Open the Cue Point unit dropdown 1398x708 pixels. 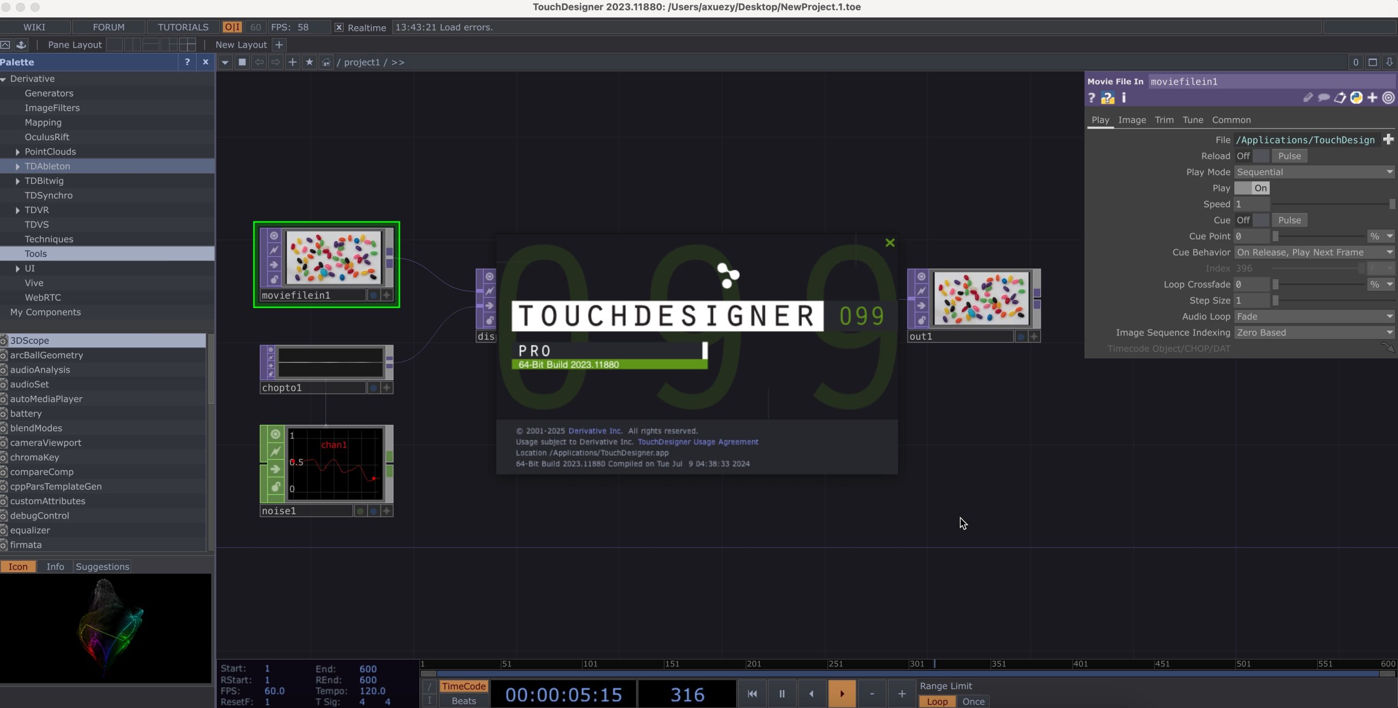pyautogui.click(x=1381, y=236)
